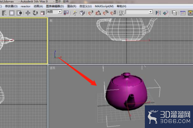This screenshot has height=128, width=193.
Task: Activate the Select and Move tool
Action: coord(28,13)
